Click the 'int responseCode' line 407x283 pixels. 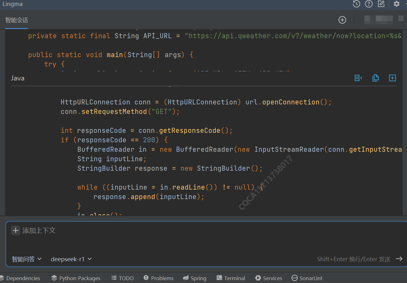point(147,131)
